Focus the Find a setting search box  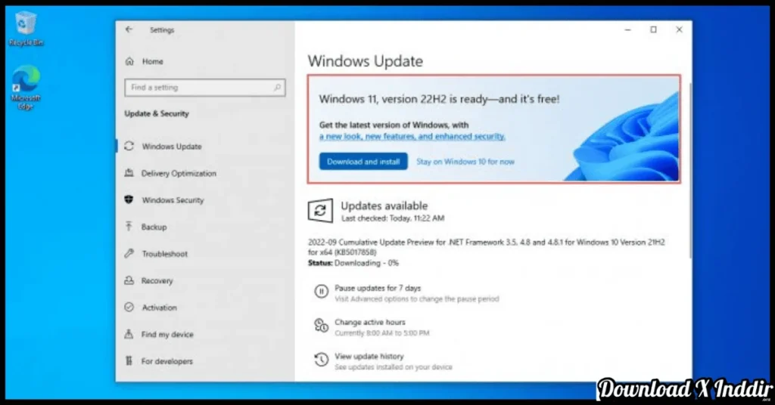pyautogui.click(x=205, y=88)
